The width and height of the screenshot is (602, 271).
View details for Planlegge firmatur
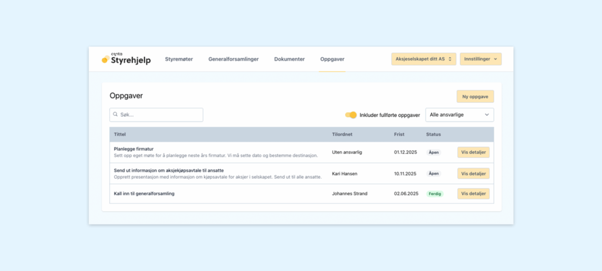click(473, 152)
